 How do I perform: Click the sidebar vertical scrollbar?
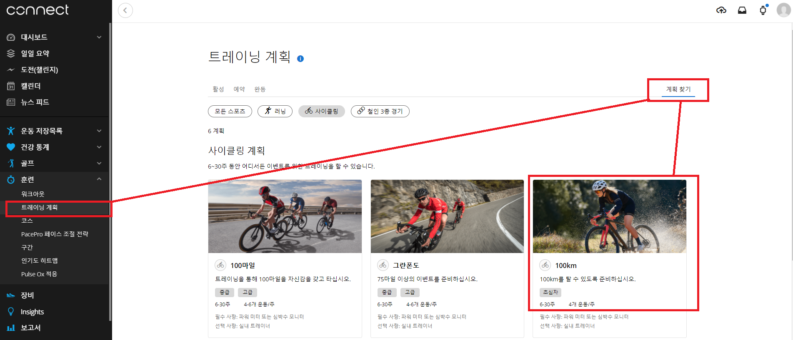[x=110, y=172]
